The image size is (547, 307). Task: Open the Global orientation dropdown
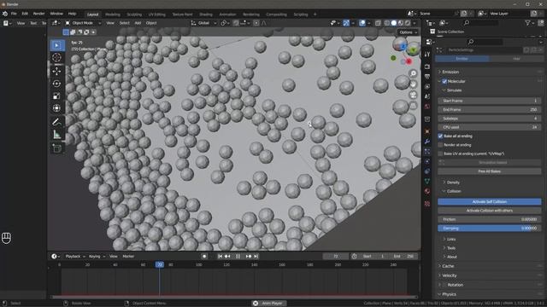[204, 23]
